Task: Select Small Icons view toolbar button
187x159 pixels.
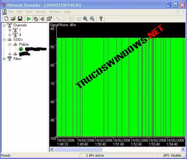Action: click(65, 19)
